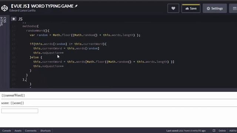Click the pen title WORD TYPING GAME
The image size is (237, 133).
pos(42,6)
